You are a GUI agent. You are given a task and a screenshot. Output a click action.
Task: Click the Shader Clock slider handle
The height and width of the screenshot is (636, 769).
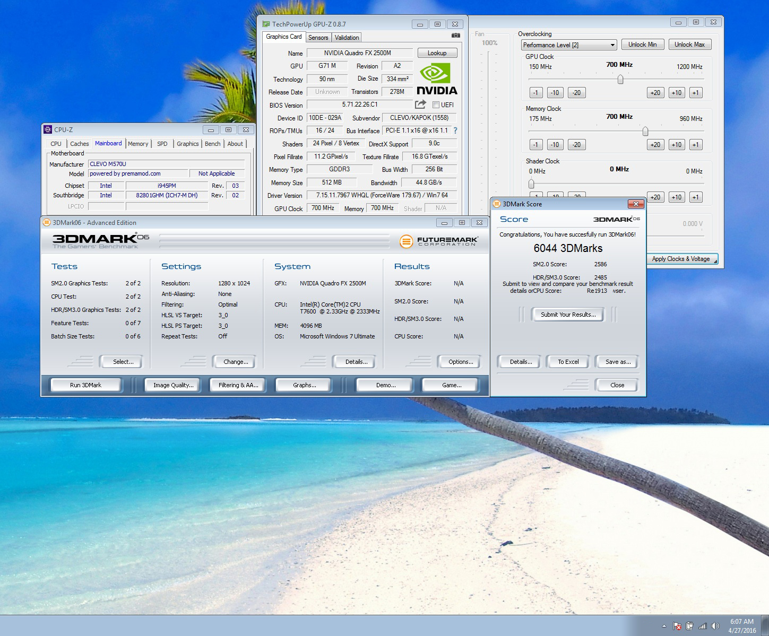pyautogui.click(x=531, y=184)
